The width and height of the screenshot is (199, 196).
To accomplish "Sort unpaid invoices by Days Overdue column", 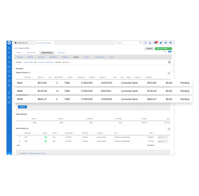I will click(59, 77).
